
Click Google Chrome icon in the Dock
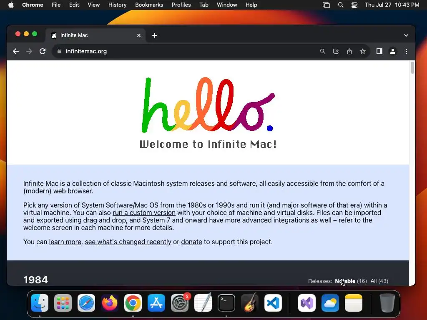click(133, 303)
